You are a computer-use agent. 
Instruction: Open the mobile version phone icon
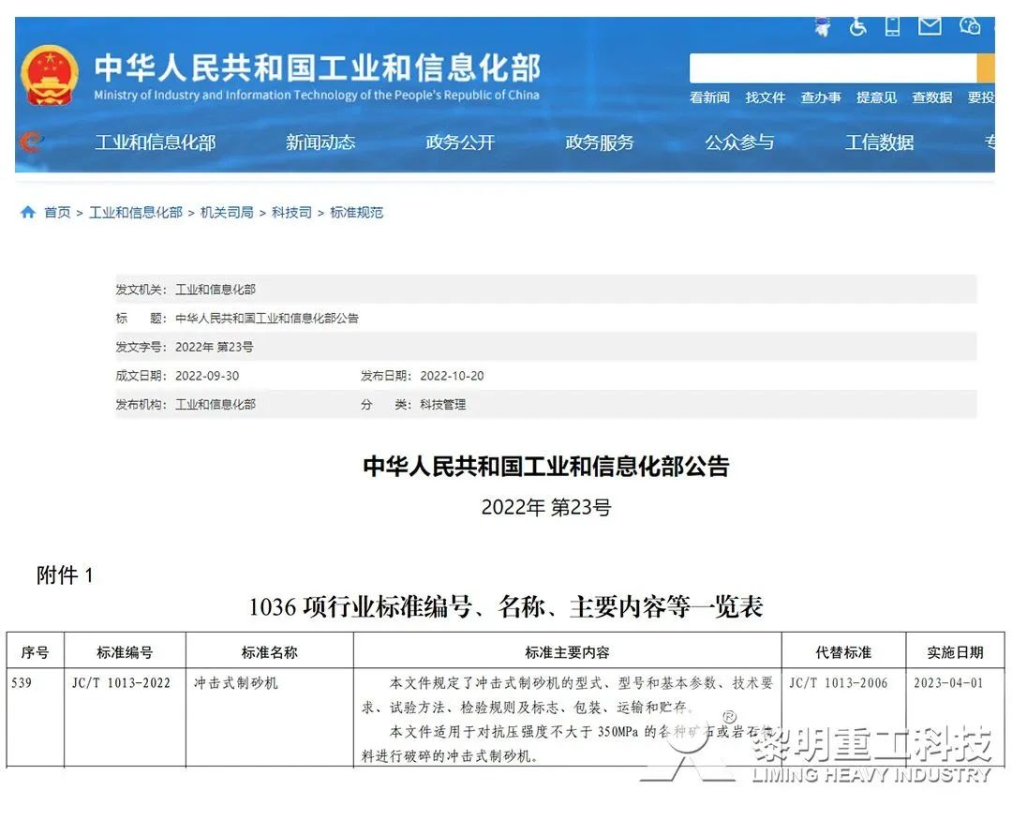point(892,27)
